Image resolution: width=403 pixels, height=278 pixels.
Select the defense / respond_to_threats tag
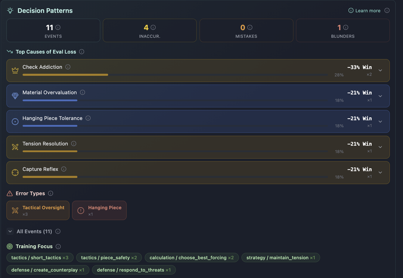134,270
